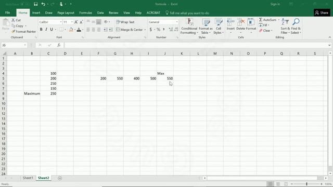Click the Share button
The height and width of the screenshot is (187, 333).
click(322, 12)
